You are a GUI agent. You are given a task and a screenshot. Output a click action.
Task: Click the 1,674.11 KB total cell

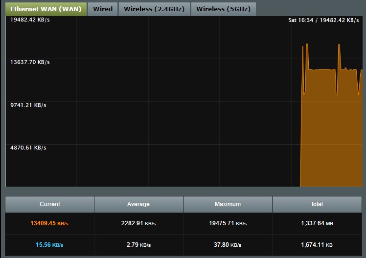point(317,244)
